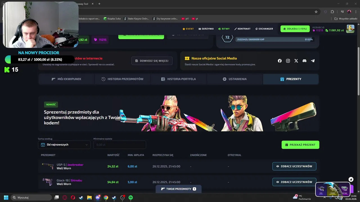Image resolution: width=360 pixels, height=202 pixels.
Task: Click 'Zobacz uczestników' for Glock-18 Shinobu
Action: (294, 182)
